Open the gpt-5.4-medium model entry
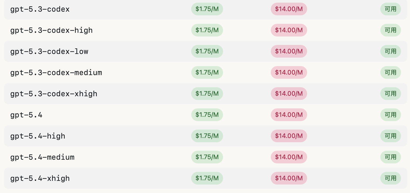Screen dimensions: 410x193 (x=42, y=157)
